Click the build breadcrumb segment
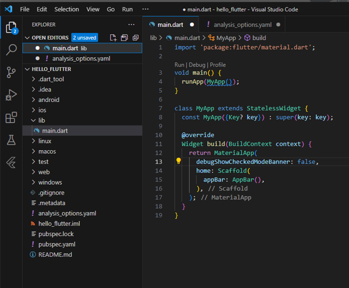Image resolution: width=349 pixels, height=288 pixels. pyautogui.click(x=259, y=38)
